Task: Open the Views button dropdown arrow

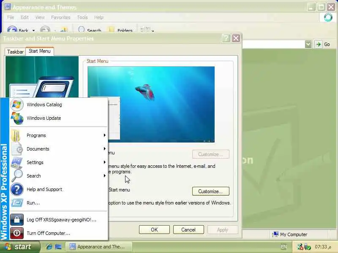Action: coord(153,31)
